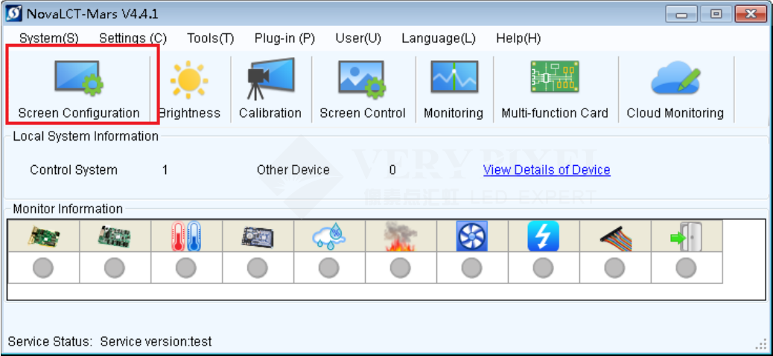Click the ribbon cable monitor icon

[x=615, y=237]
